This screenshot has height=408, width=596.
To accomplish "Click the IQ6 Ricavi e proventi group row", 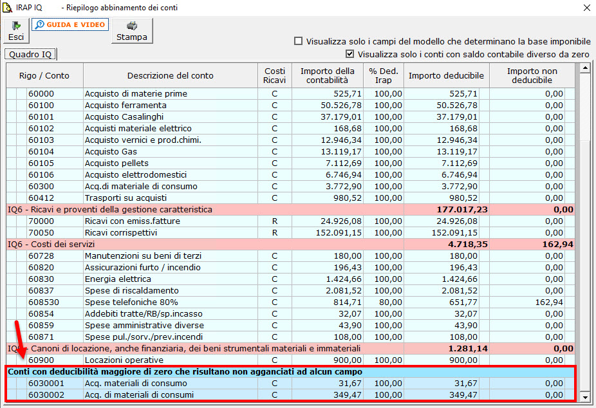I will tap(290, 209).
